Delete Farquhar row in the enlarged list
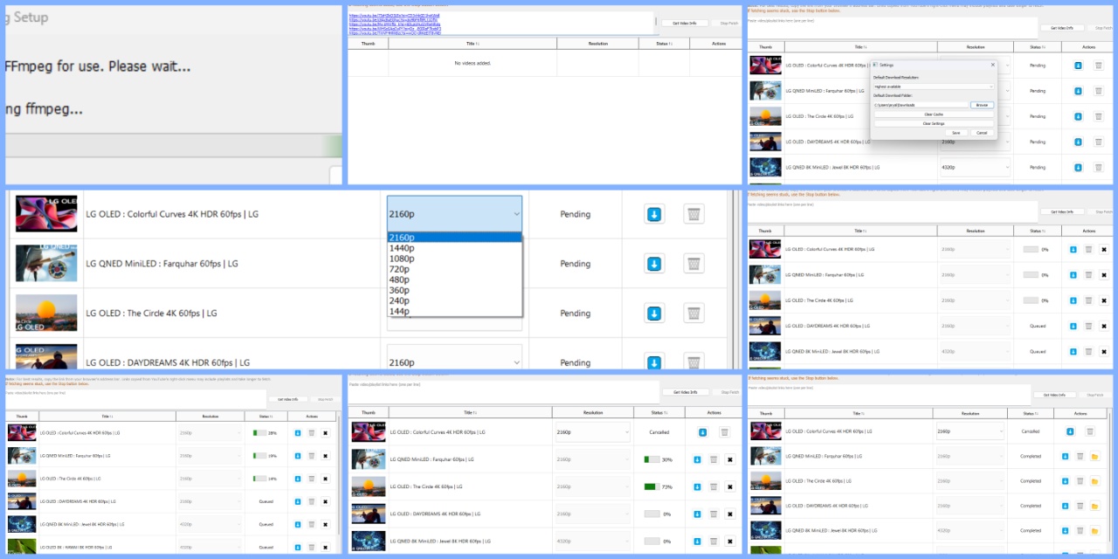The width and height of the screenshot is (1118, 559). coord(694,264)
